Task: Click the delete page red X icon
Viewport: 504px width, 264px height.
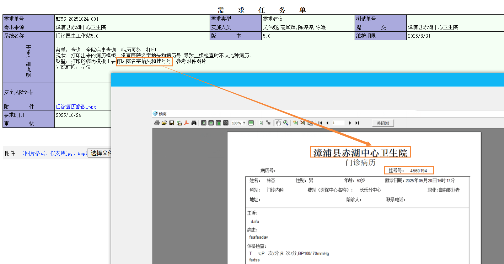Action: [303, 123]
